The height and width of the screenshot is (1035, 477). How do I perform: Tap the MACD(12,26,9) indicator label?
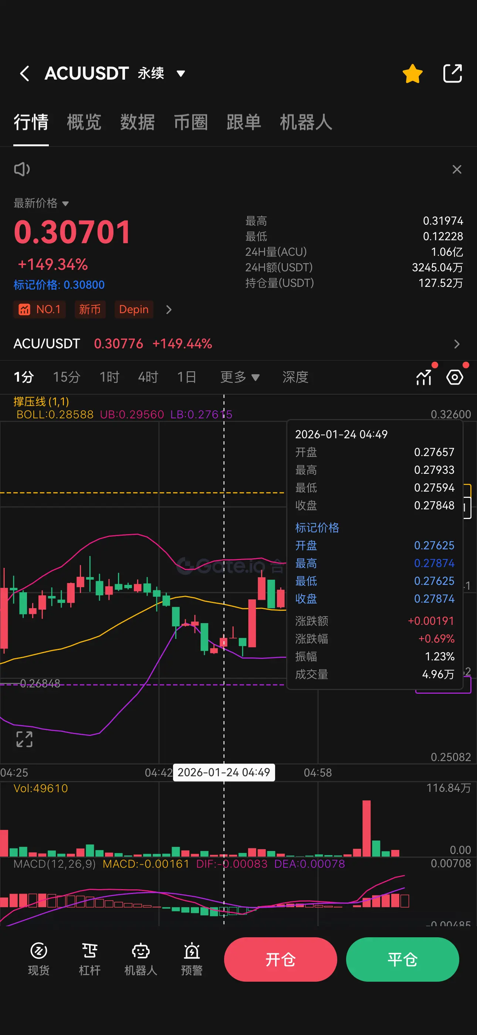[x=55, y=864]
